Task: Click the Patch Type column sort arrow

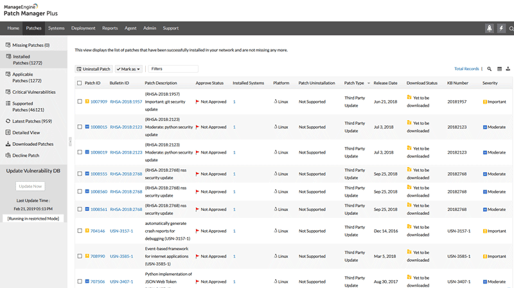Action: point(368,84)
